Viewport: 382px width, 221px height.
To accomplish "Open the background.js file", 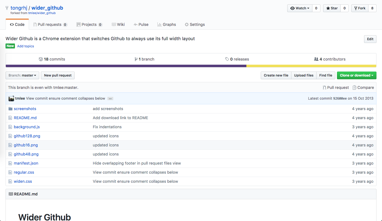I will 27,127.
